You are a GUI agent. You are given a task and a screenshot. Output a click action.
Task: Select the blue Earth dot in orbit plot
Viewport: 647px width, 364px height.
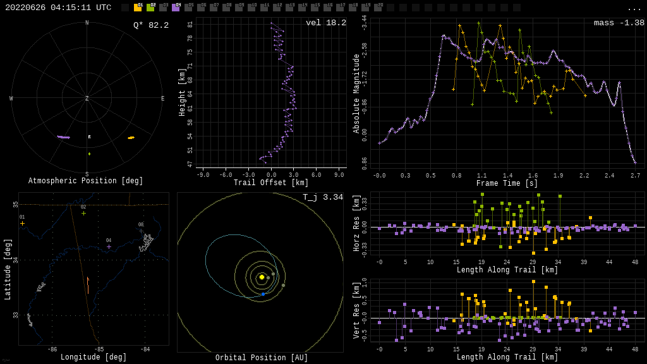(x=263, y=294)
